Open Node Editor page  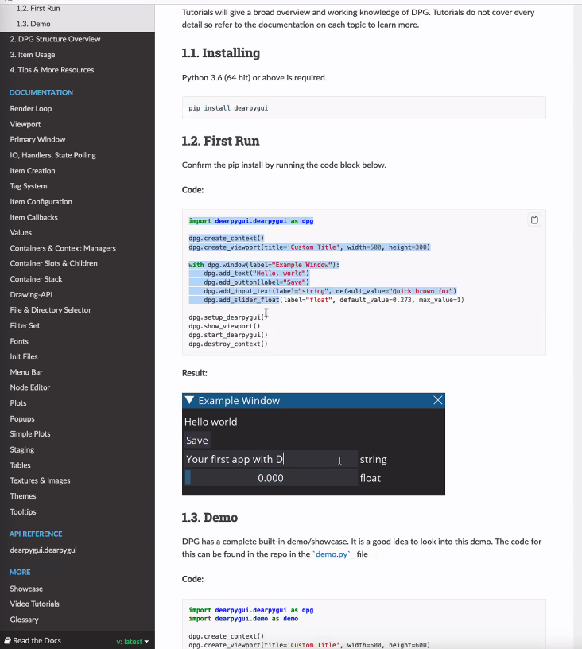tap(29, 387)
